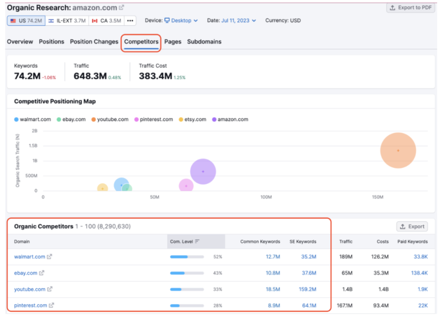
Task: Click external link icon next to pinterest.com
Action: point(51,305)
